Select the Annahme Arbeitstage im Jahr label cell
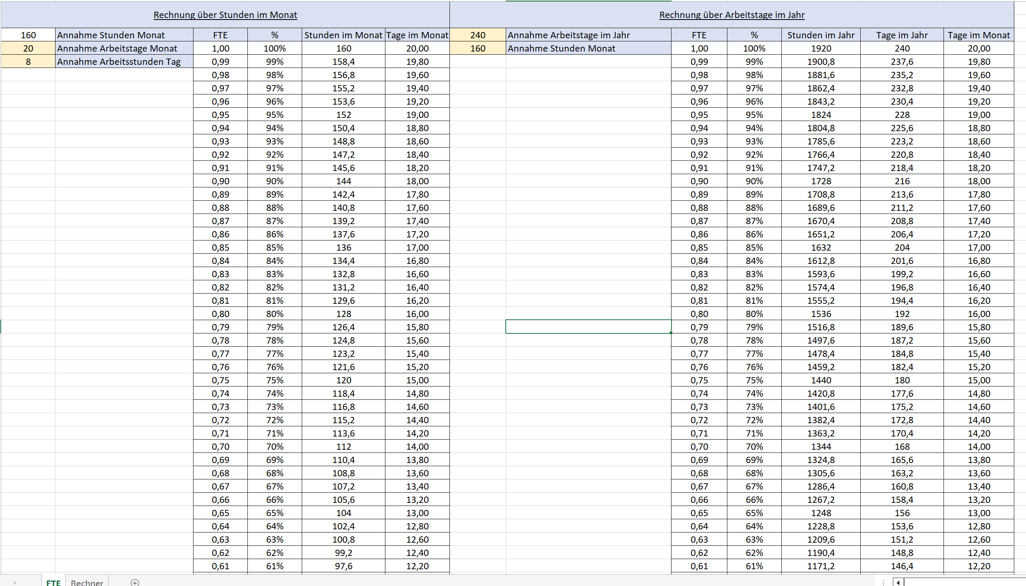The width and height of the screenshot is (1026, 586). (x=588, y=35)
